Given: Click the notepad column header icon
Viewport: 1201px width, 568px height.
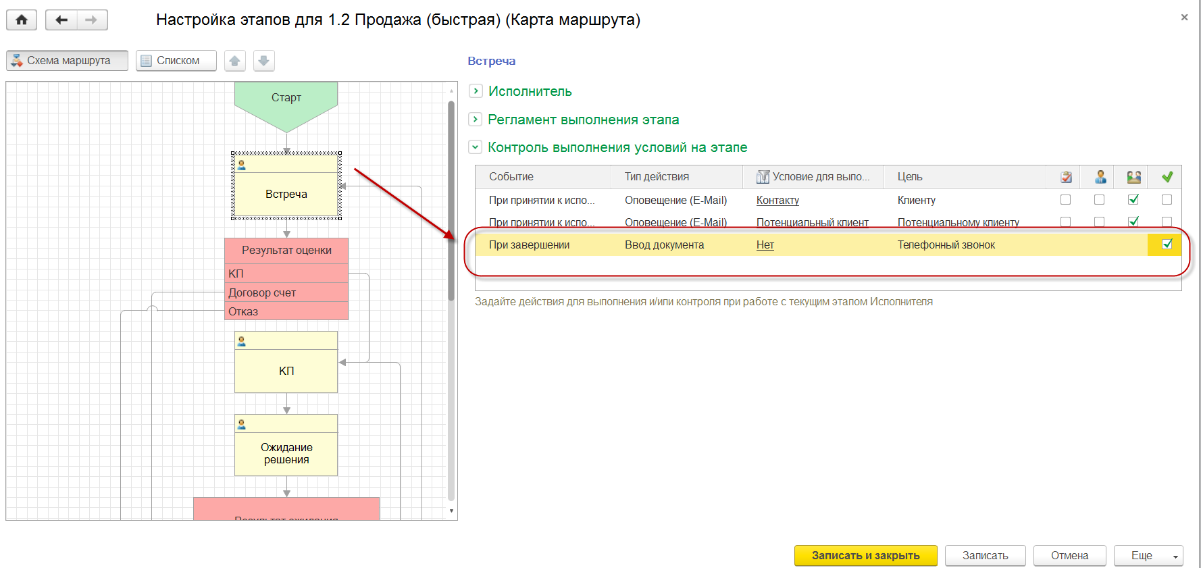Looking at the screenshot, I should pos(1066,177).
